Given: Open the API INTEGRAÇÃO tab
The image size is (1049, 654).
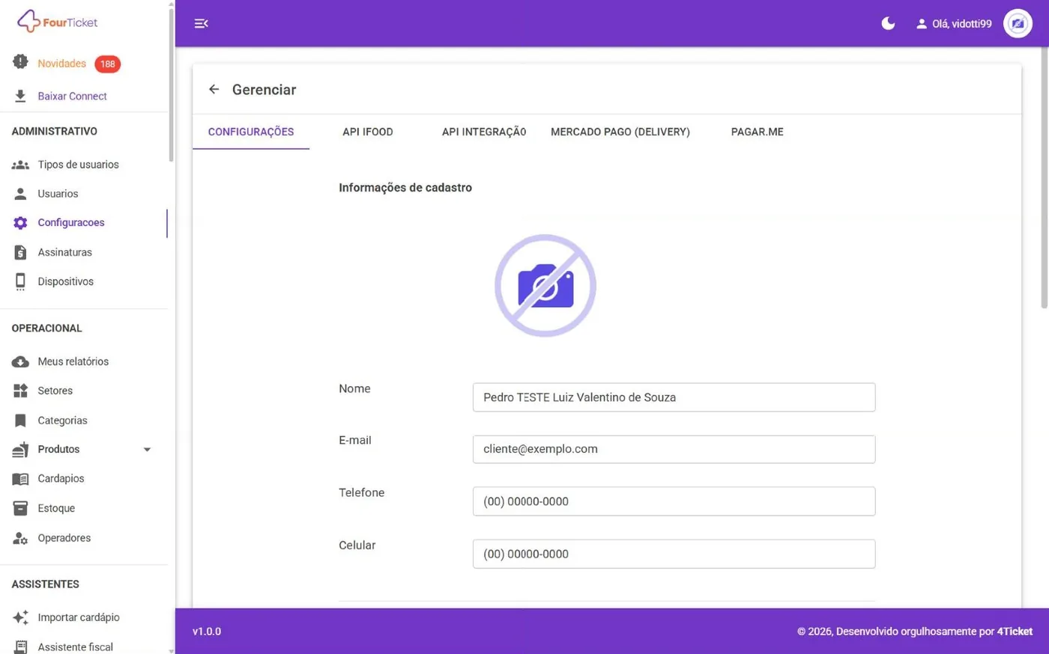Looking at the screenshot, I should [x=484, y=132].
